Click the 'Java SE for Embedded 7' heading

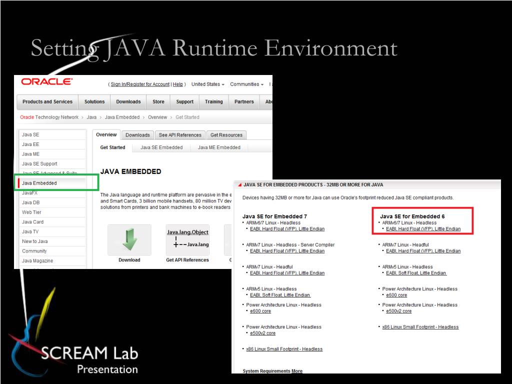pos(274,216)
